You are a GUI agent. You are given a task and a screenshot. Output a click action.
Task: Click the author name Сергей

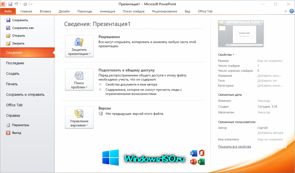coord(262,128)
